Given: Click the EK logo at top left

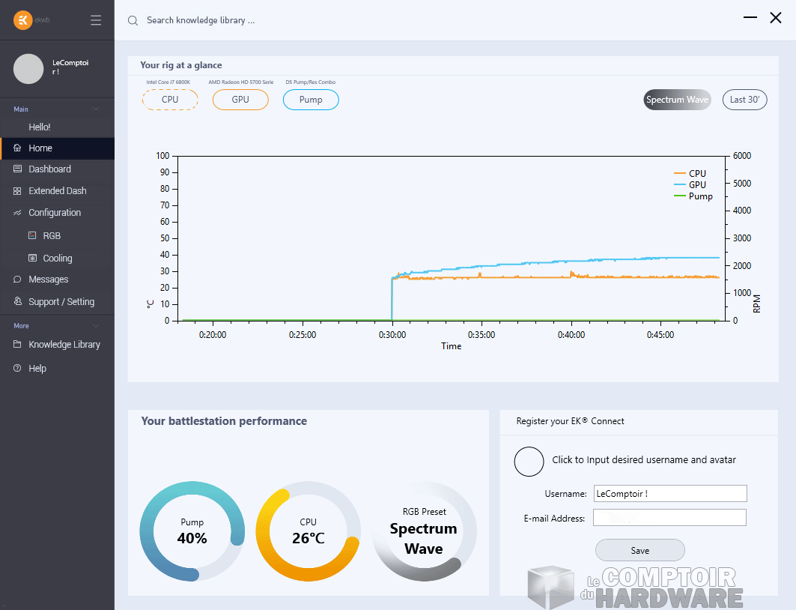Looking at the screenshot, I should [x=22, y=19].
